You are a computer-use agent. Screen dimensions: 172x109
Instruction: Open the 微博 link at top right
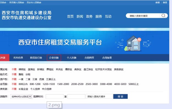click(x=157, y=2)
